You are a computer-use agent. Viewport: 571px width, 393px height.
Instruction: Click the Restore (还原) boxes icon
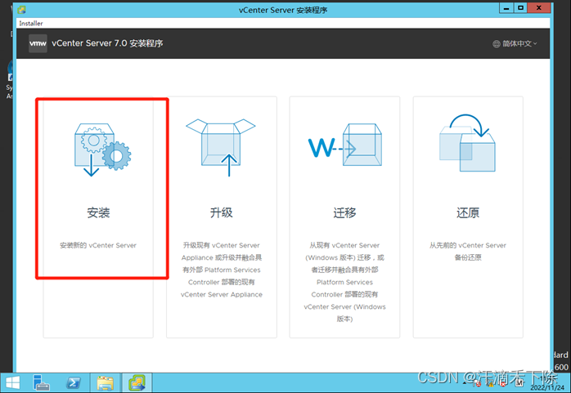pos(468,142)
